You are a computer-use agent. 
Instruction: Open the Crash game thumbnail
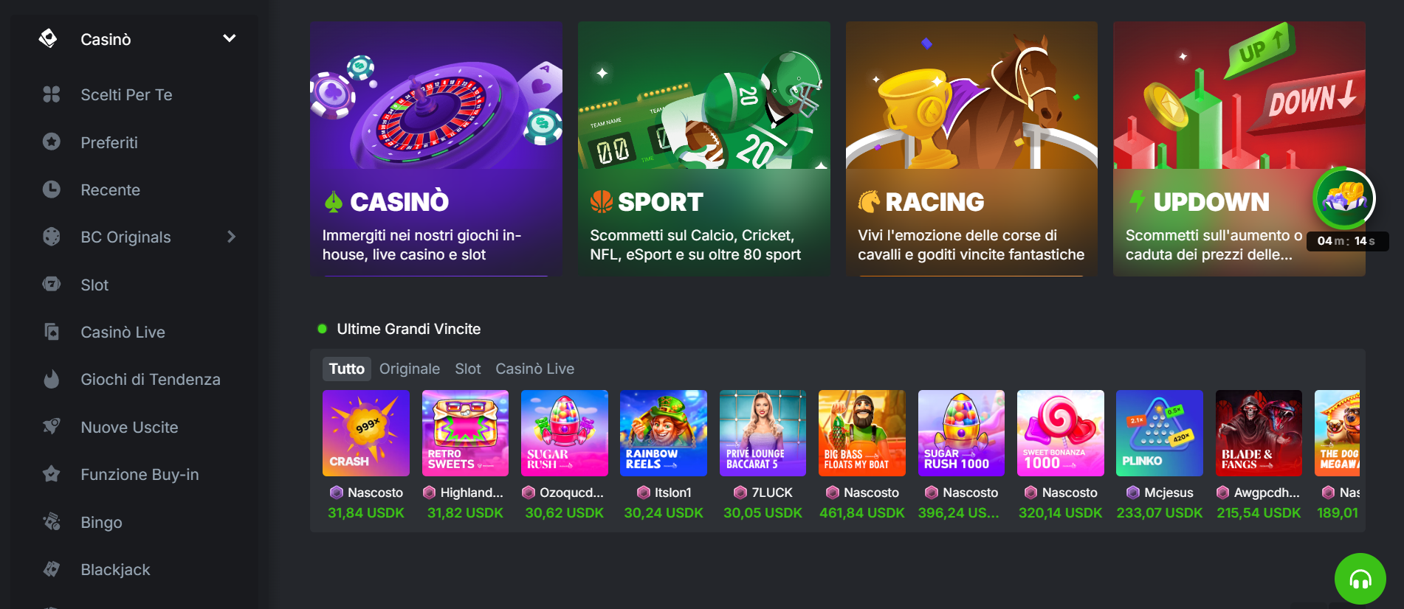[x=366, y=433]
